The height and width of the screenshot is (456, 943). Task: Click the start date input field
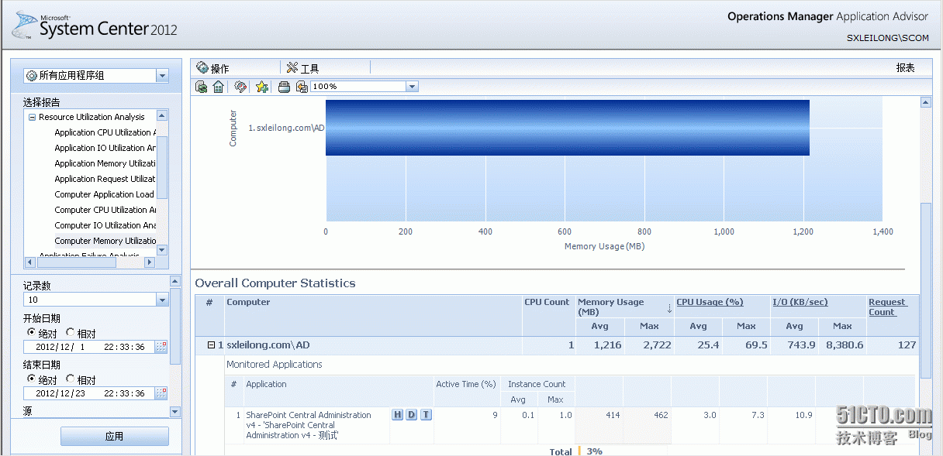(89, 347)
